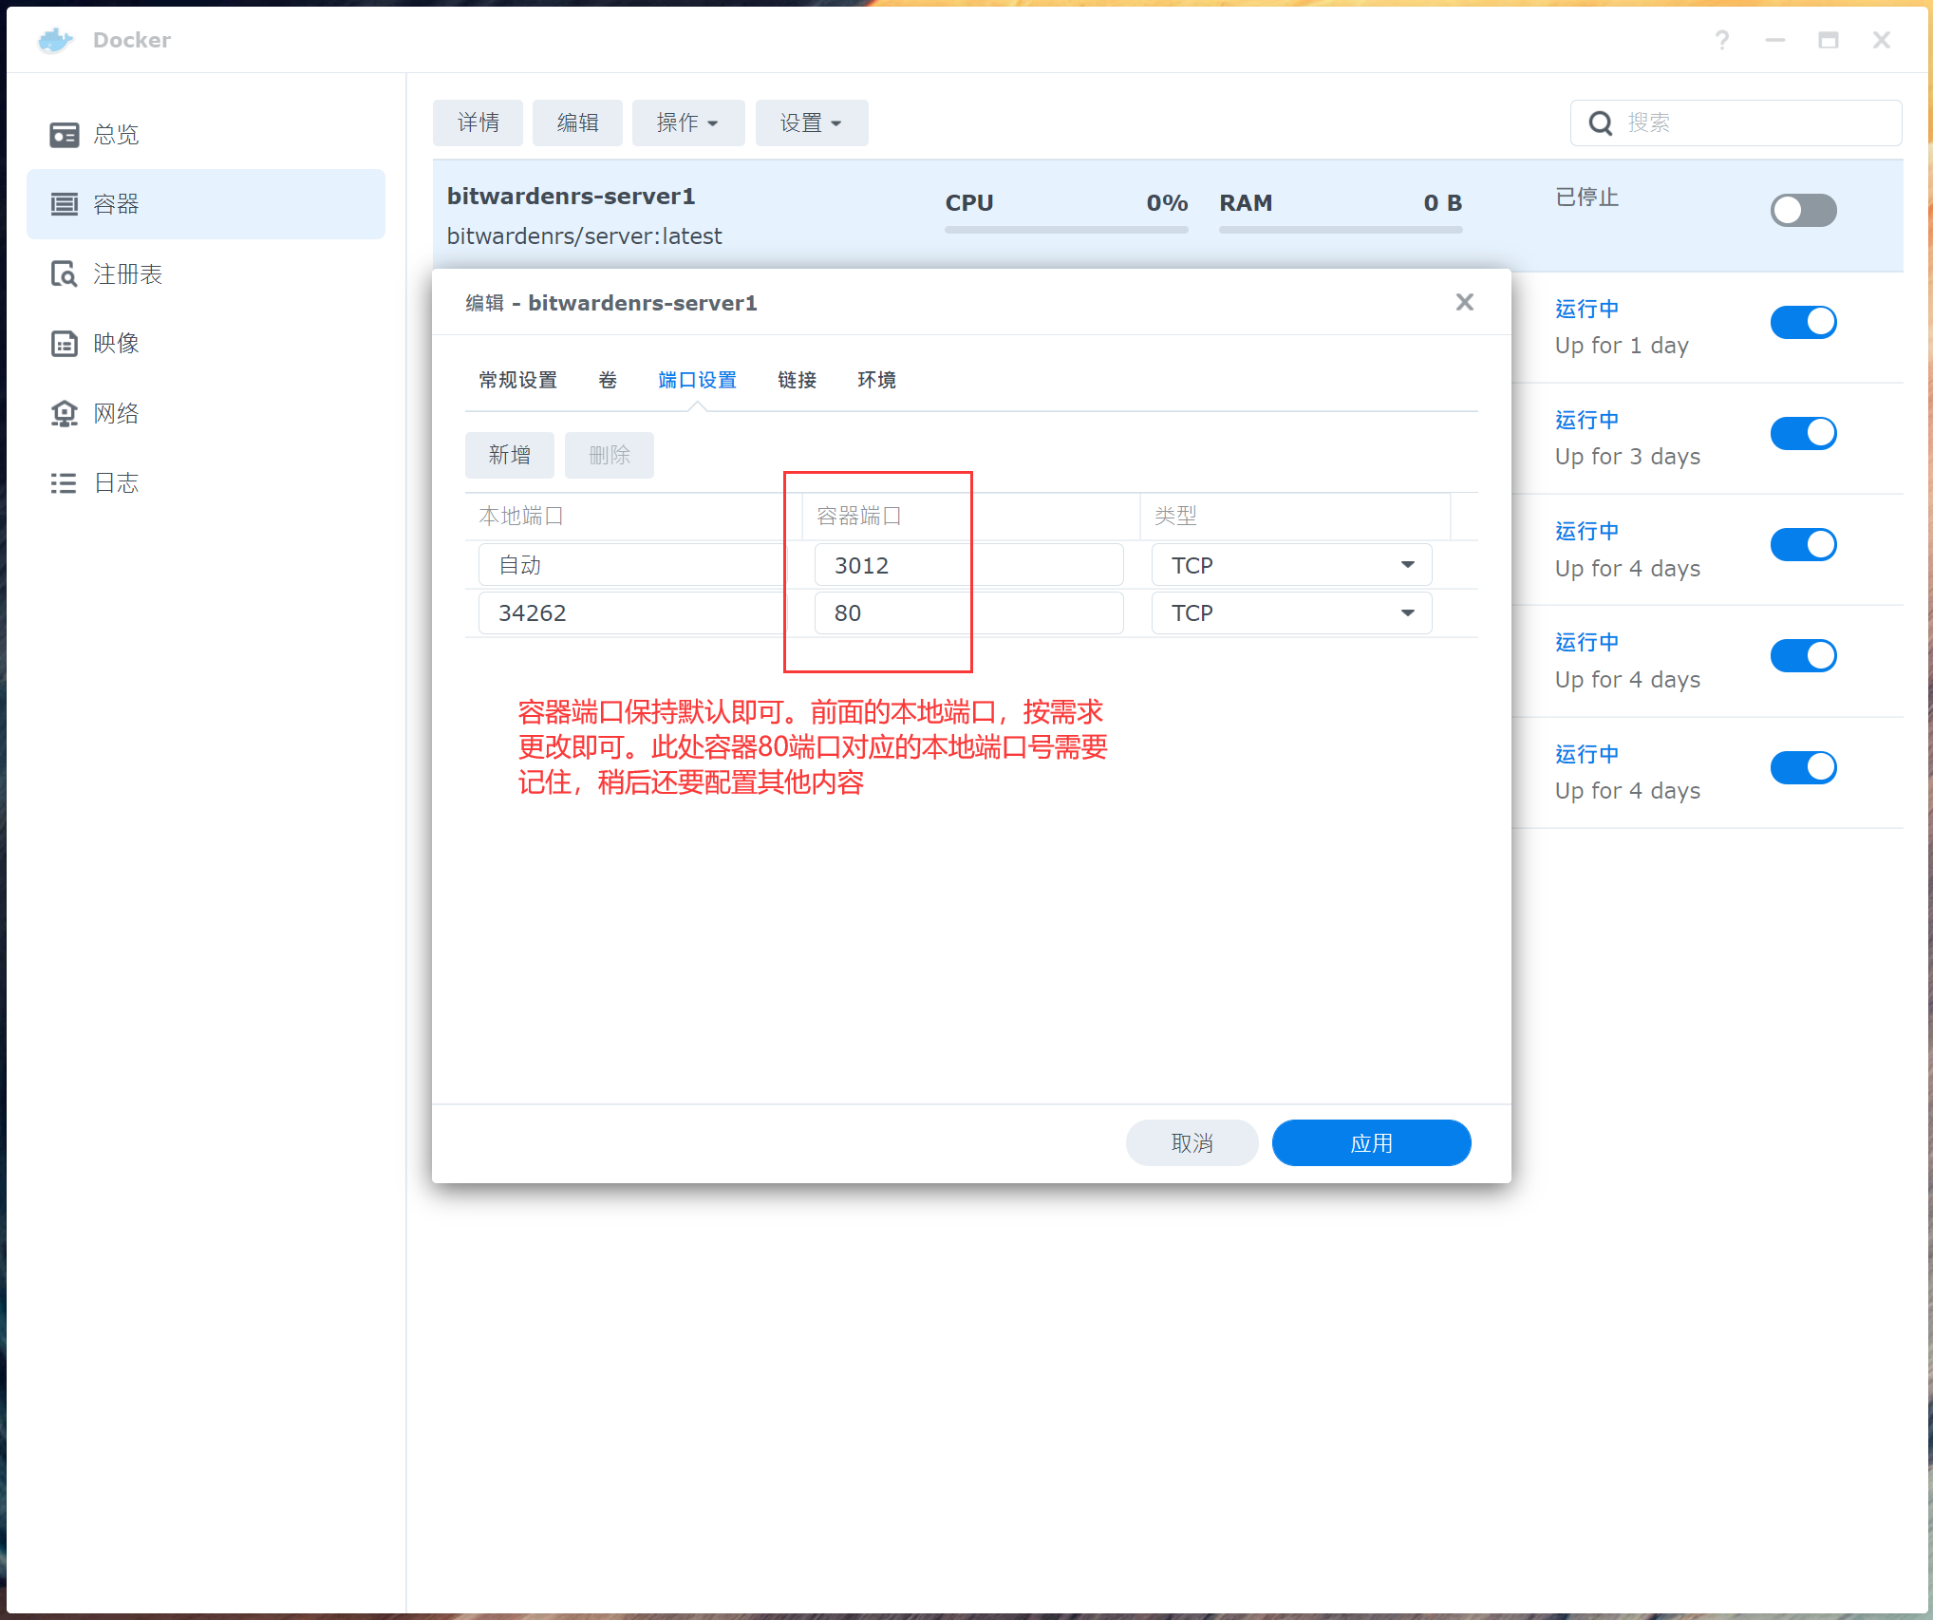
Task: Open the Image (映像) sidebar icon
Action: pyautogui.click(x=64, y=344)
